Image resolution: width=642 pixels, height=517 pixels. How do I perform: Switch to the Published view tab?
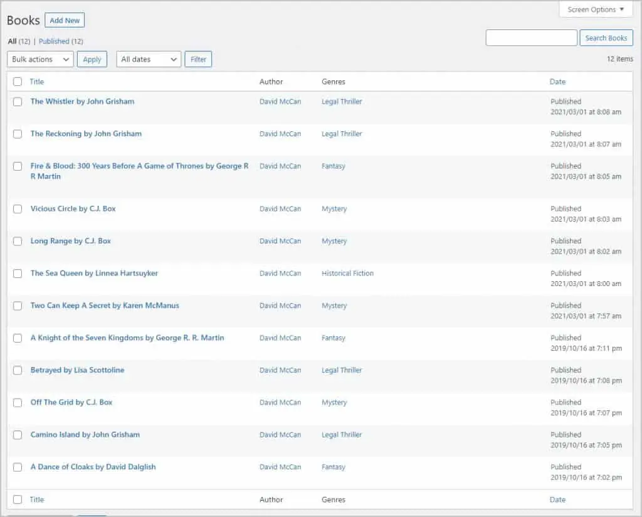click(54, 41)
